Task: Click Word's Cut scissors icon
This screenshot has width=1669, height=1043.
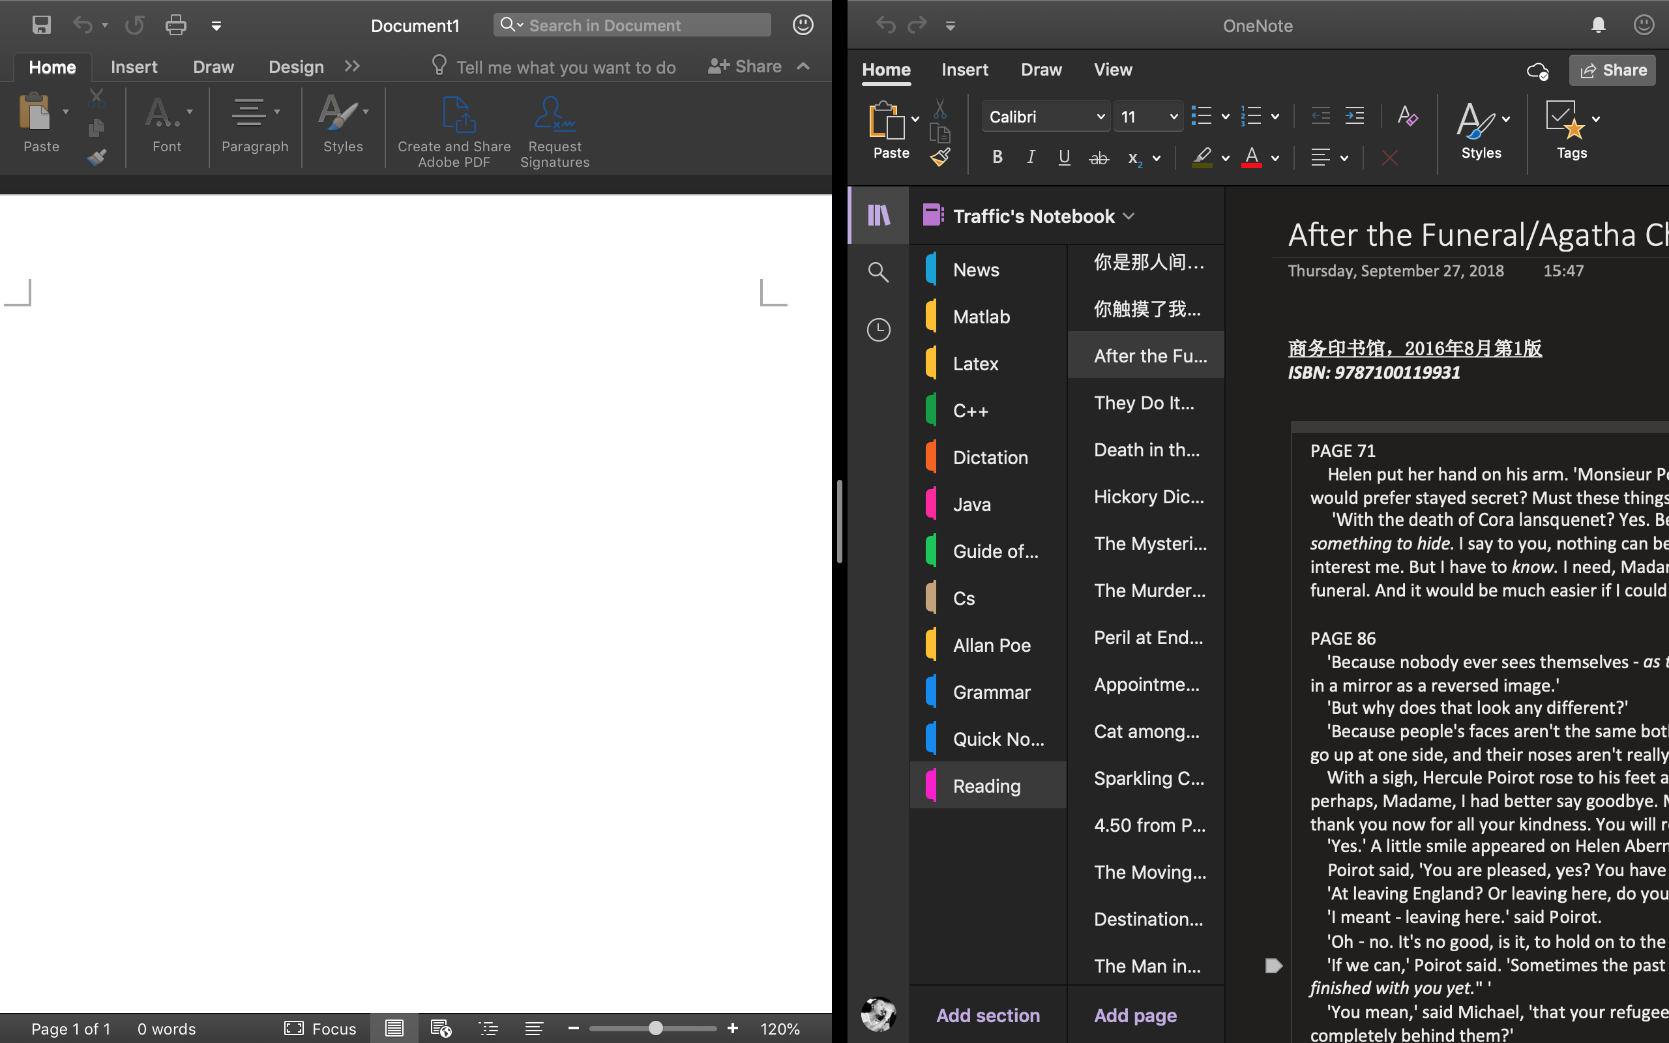Action: (96, 98)
